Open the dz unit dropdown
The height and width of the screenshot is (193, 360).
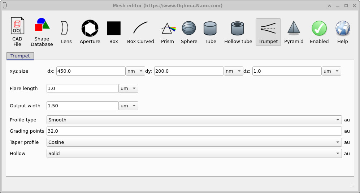point(331,71)
